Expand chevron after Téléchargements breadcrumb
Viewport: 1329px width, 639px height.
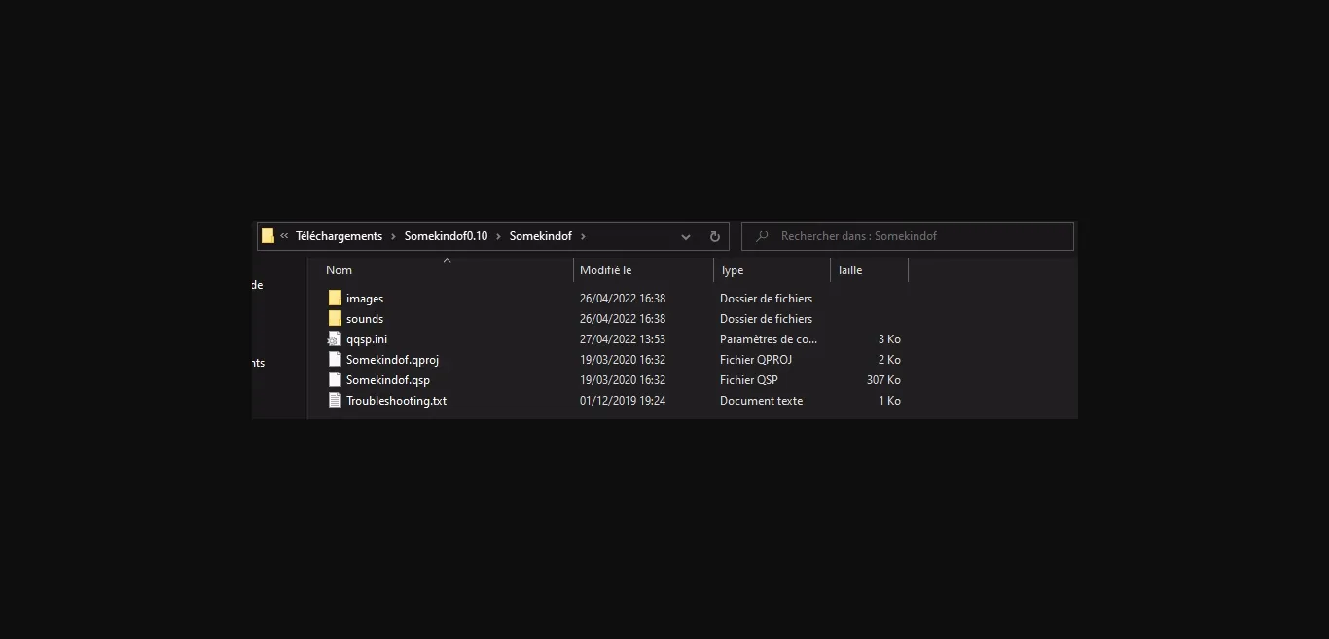[x=393, y=236]
